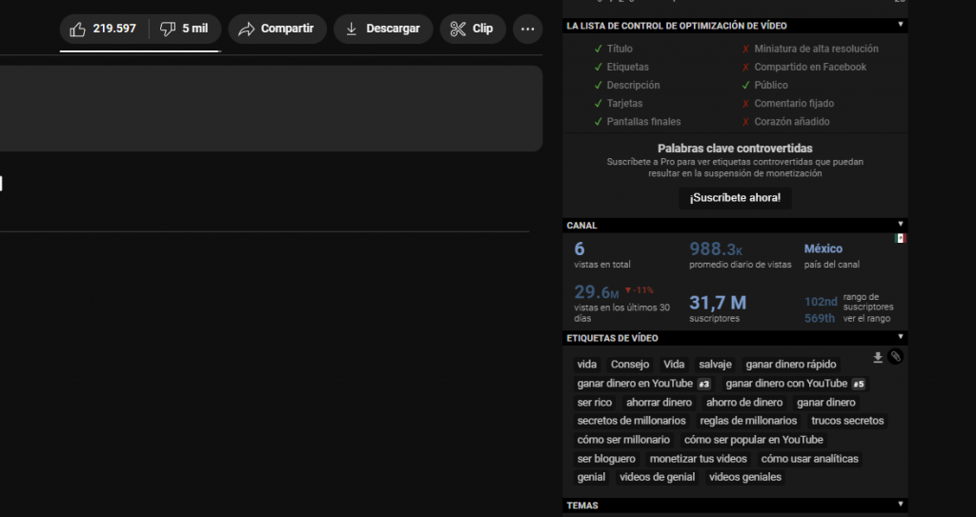Select the 'secretos de millonarios' tag
976x517 pixels.
(x=631, y=421)
